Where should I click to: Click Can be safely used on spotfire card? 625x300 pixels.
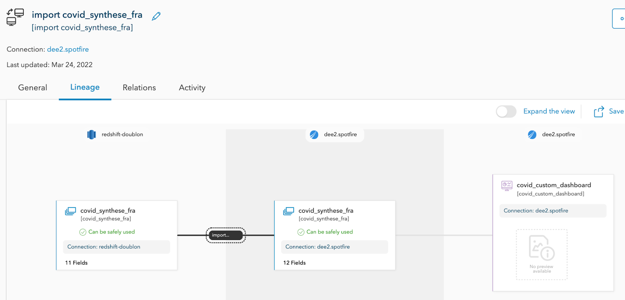330,232
